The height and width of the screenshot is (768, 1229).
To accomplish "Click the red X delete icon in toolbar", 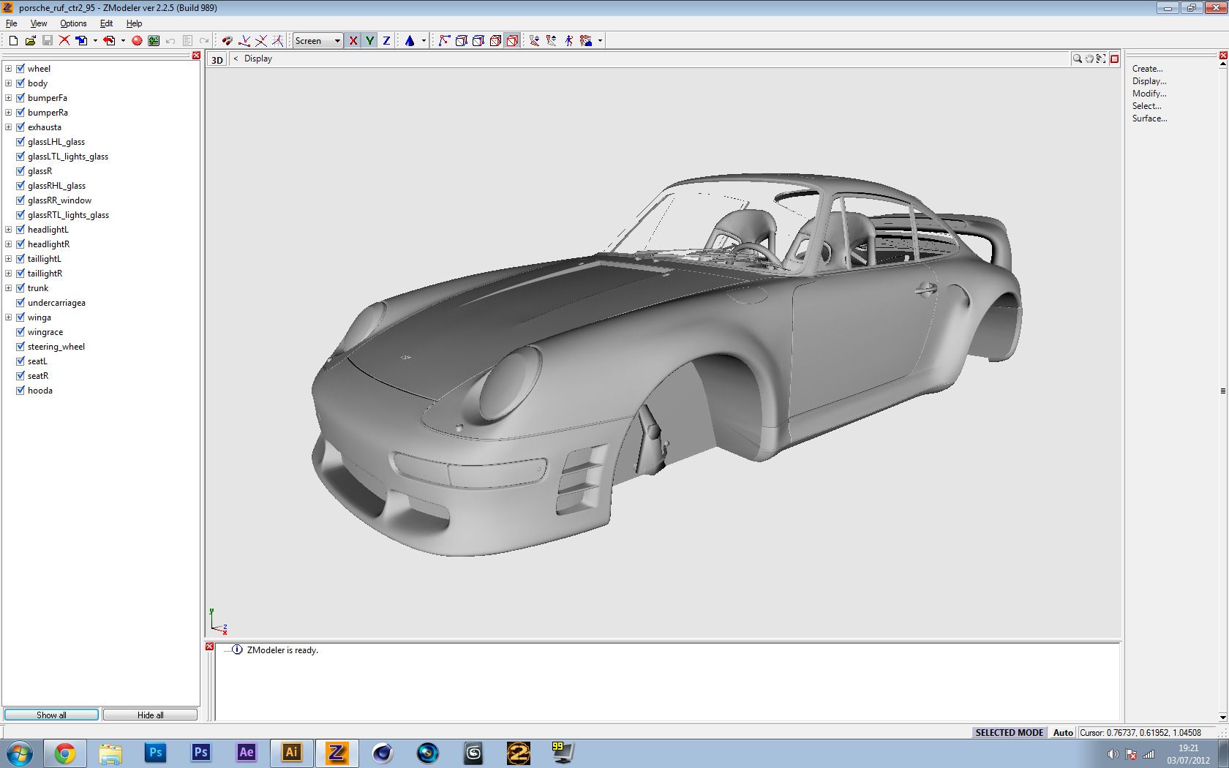I will coord(64,41).
